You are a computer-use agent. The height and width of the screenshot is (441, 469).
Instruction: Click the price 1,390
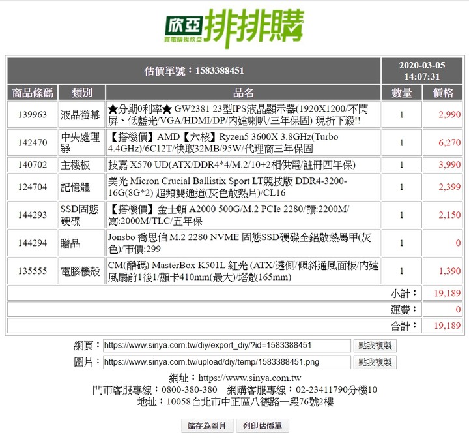(x=449, y=271)
